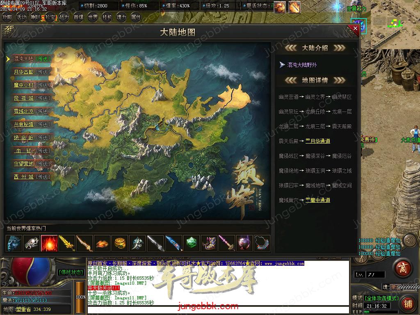This screenshot has width=420, height=315.
Task: Teleport to 魔虫小村 via 传送
Action: 43,85
